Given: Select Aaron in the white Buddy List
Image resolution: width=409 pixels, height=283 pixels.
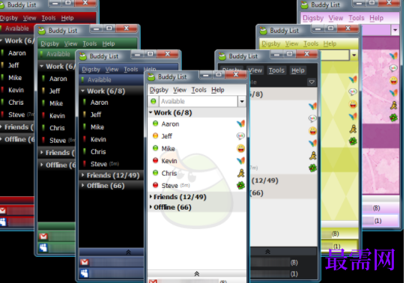Looking at the screenshot, I should (170, 124).
